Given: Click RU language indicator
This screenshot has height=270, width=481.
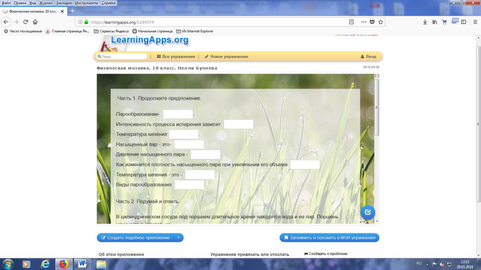Looking at the screenshot, I should point(419,264).
